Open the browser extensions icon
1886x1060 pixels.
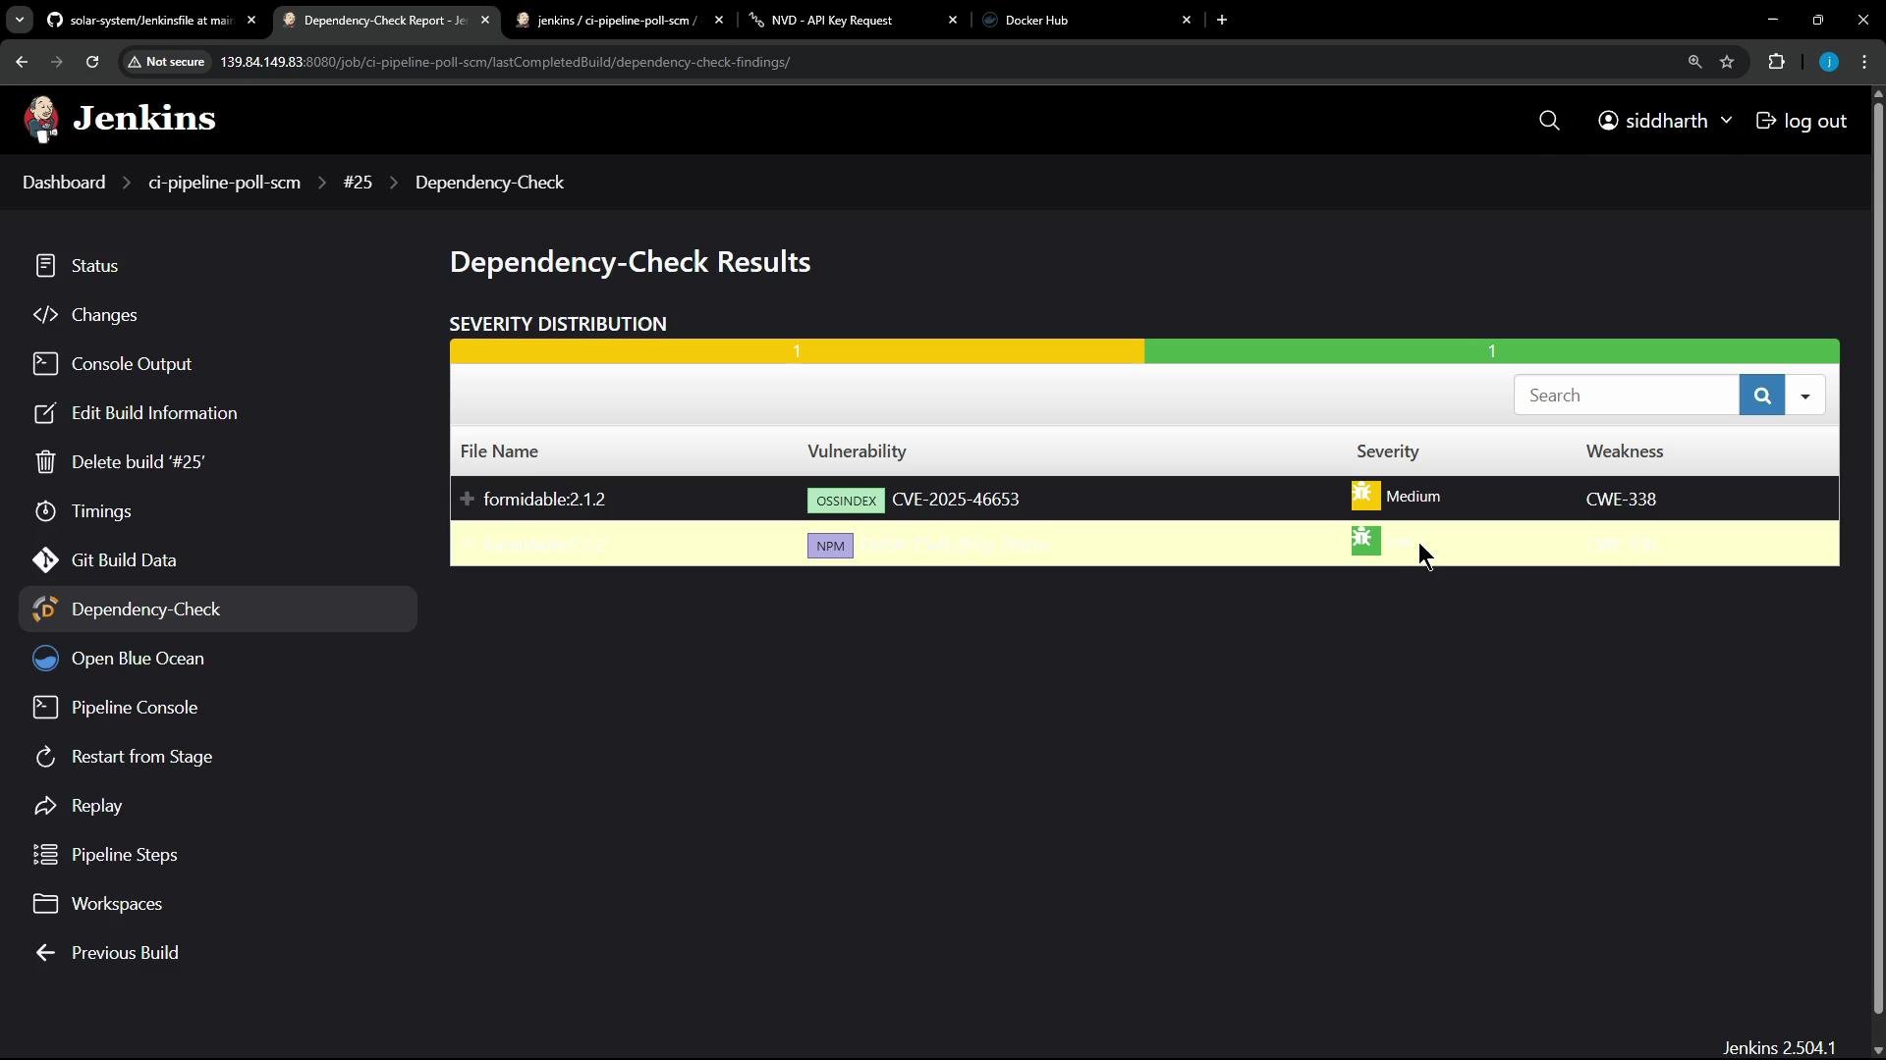[1776, 62]
